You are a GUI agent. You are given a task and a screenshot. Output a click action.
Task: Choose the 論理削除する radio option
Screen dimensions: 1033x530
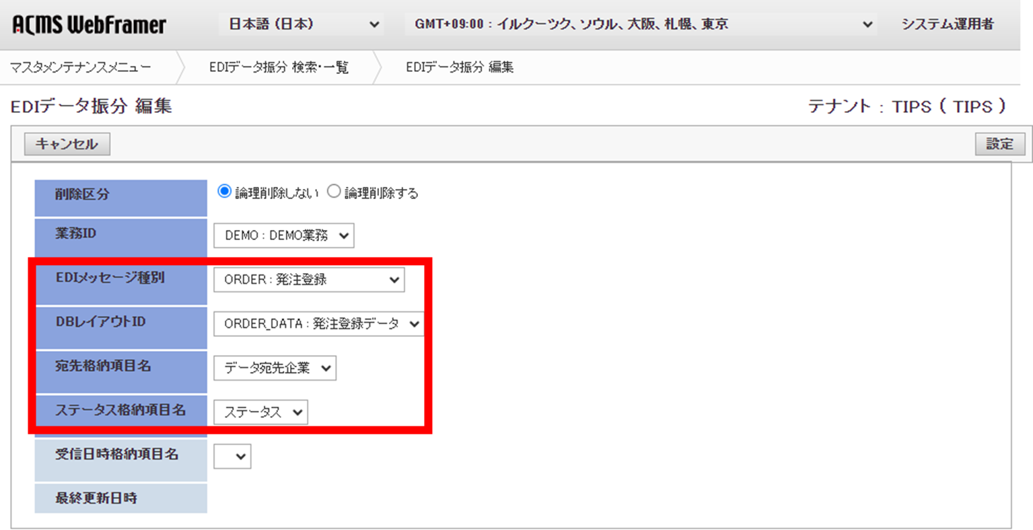[333, 191]
